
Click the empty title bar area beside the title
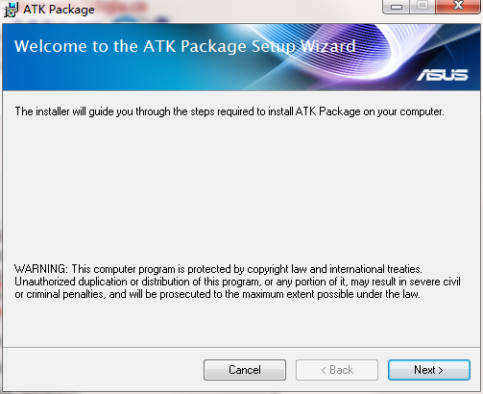(237, 10)
